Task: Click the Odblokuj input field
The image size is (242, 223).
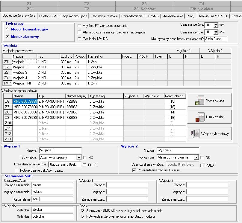Action: point(52,216)
